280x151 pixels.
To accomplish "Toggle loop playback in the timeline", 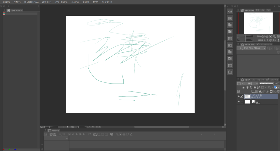I will coord(90,134).
